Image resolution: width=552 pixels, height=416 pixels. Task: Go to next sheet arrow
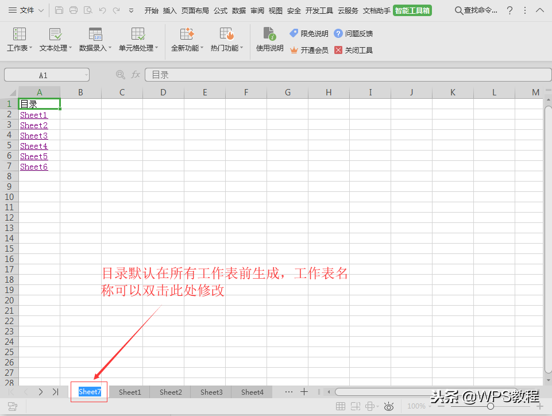pos(40,392)
